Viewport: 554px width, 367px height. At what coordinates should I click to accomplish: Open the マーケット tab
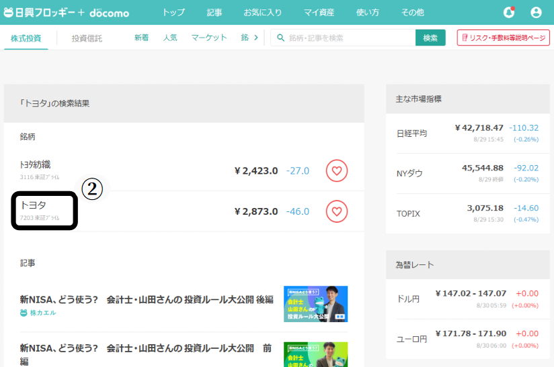click(209, 38)
